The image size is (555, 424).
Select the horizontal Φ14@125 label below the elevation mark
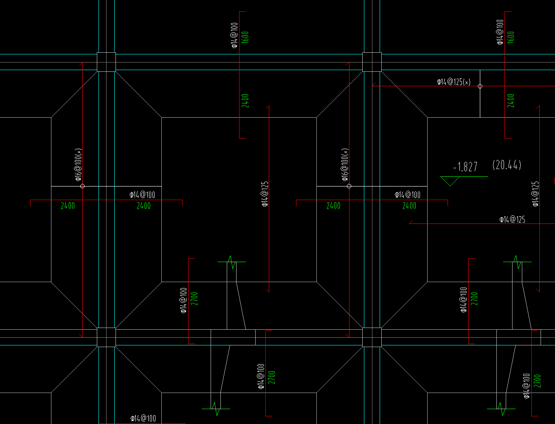coord(512,220)
